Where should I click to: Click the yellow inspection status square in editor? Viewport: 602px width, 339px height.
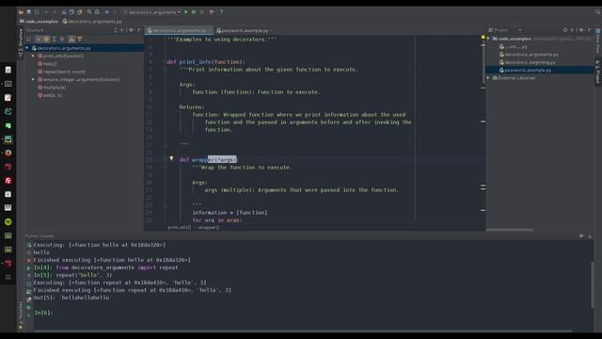[483, 38]
